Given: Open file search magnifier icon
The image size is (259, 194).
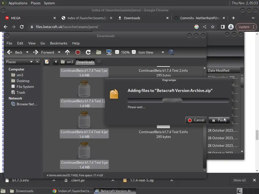Looking at the screenshot, I should [x=171, y=52].
